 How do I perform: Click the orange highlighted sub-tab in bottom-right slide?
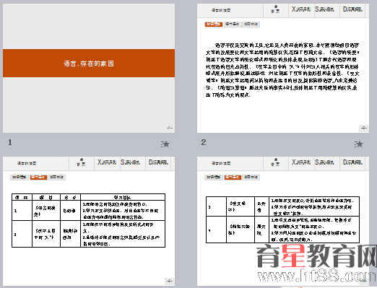click(233, 178)
